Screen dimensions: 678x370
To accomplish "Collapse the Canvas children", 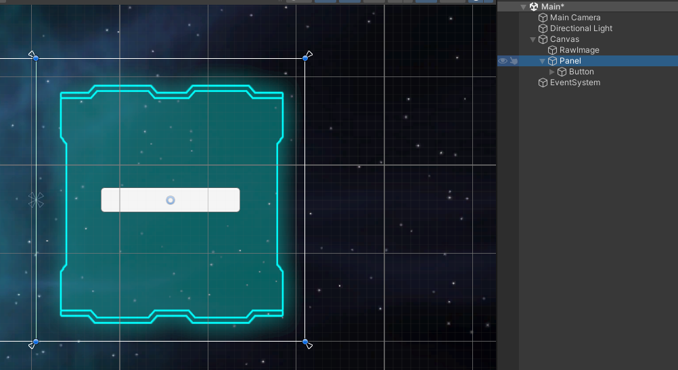I will tap(533, 39).
